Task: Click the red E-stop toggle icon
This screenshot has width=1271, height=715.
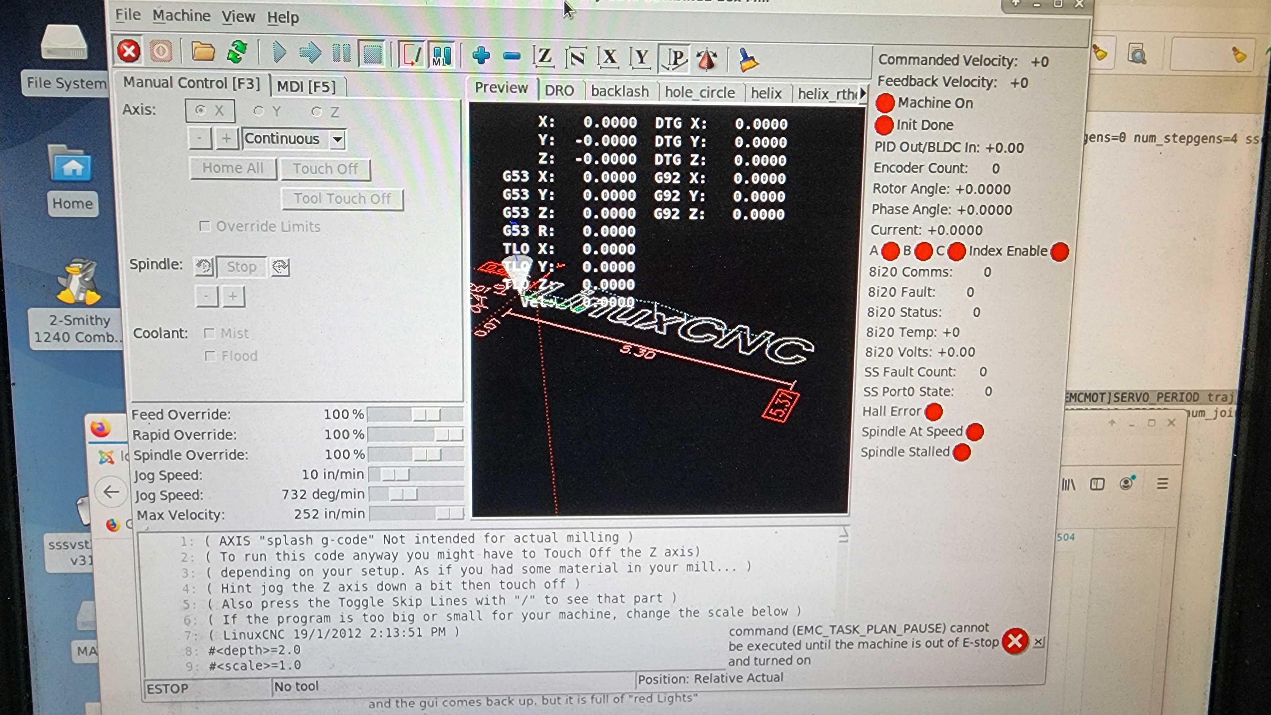Action: (x=129, y=51)
